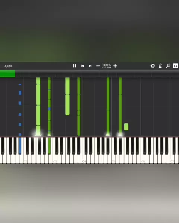Open zoom options with magnifier icon
179x223 pixels.
pyautogui.click(x=168, y=66)
